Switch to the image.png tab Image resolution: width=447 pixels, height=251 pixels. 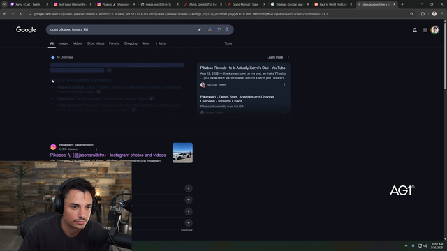[x=158, y=4]
